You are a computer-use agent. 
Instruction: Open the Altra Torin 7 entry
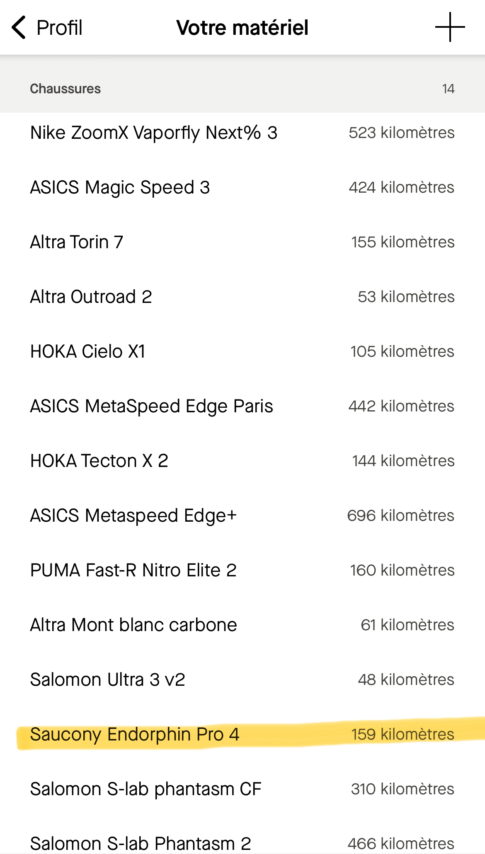click(x=77, y=242)
